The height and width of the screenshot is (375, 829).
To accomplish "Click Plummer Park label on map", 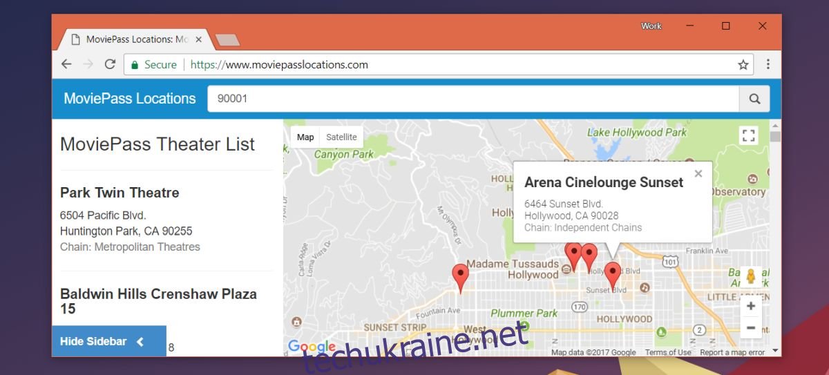I will tap(524, 313).
